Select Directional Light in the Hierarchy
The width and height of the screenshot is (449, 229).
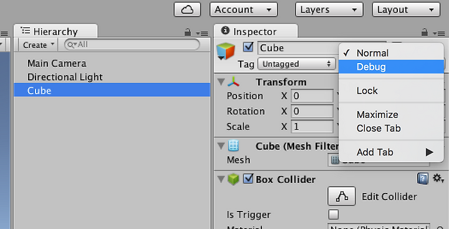pos(112,77)
